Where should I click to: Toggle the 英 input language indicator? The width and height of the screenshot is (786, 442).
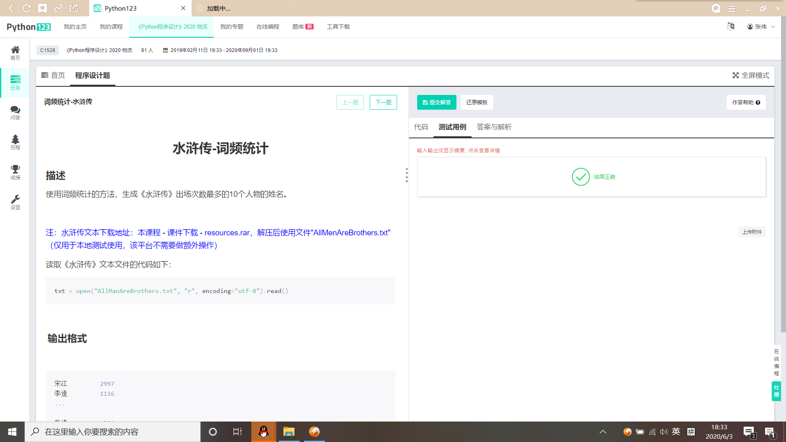pos(676,431)
